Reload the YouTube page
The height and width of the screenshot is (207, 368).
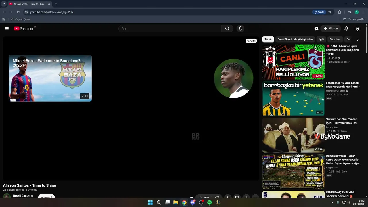click(18, 12)
